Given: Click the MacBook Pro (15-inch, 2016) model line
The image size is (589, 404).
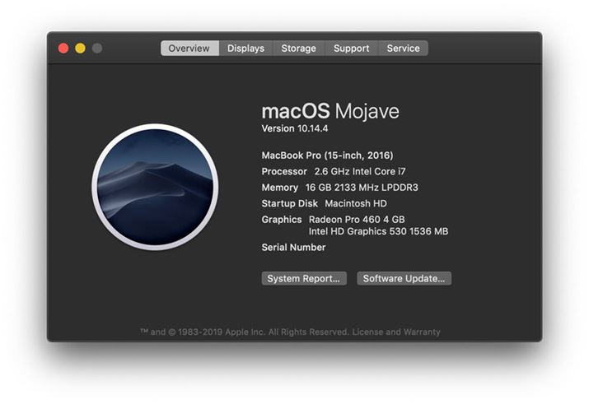Looking at the screenshot, I should tap(327, 156).
